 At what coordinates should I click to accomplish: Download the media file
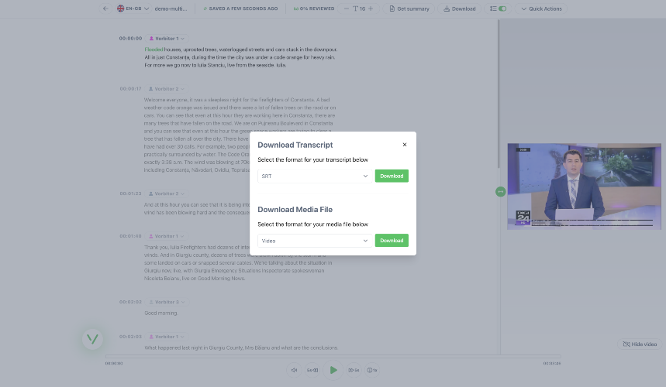point(392,241)
